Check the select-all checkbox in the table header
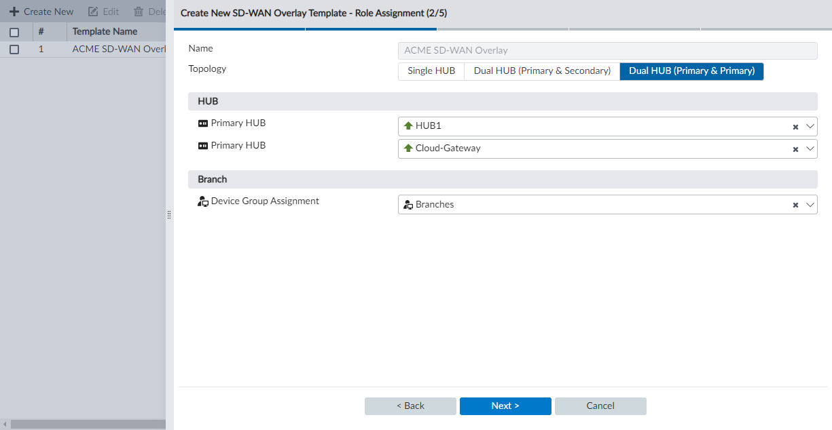The height and width of the screenshot is (430, 832). point(14,31)
